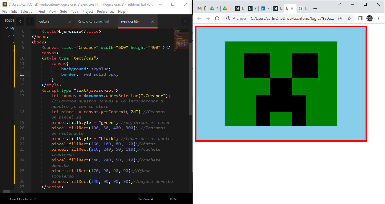Reload the page in Chrome
The width and height of the screenshot is (385, 204).
(x=217, y=18)
